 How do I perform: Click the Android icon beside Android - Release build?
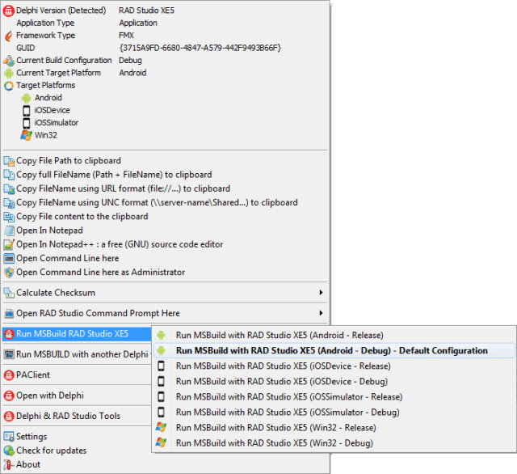click(161, 336)
